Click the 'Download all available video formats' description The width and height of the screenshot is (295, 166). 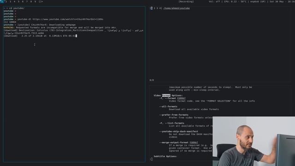194,109
